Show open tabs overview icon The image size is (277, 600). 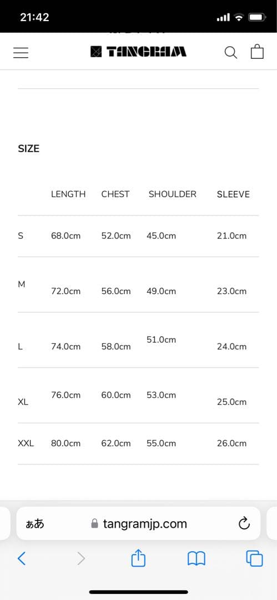point(254,559)
